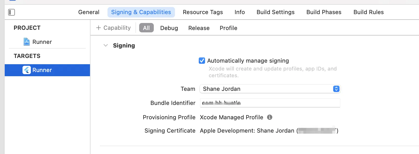The image size is (419, 154).
Task: Collapse the Signing section
Action: (106, 45)
